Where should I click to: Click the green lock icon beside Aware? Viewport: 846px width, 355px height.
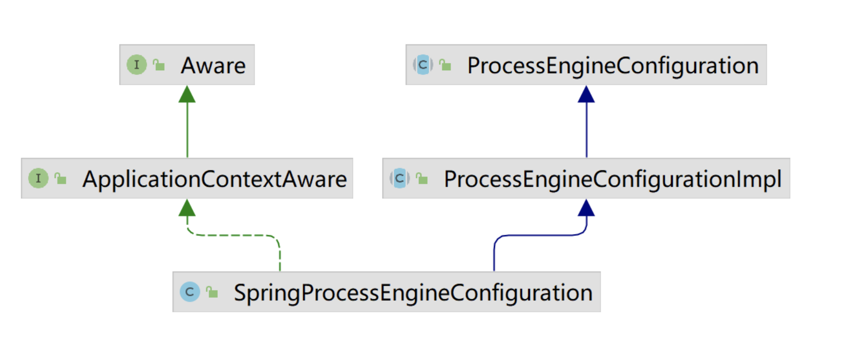[x=159, y=65]
